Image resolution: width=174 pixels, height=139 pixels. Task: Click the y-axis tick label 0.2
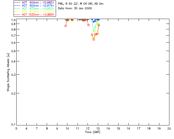point(13,93)
